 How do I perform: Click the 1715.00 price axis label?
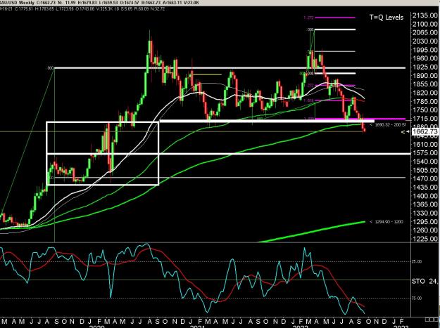(425, 119)
